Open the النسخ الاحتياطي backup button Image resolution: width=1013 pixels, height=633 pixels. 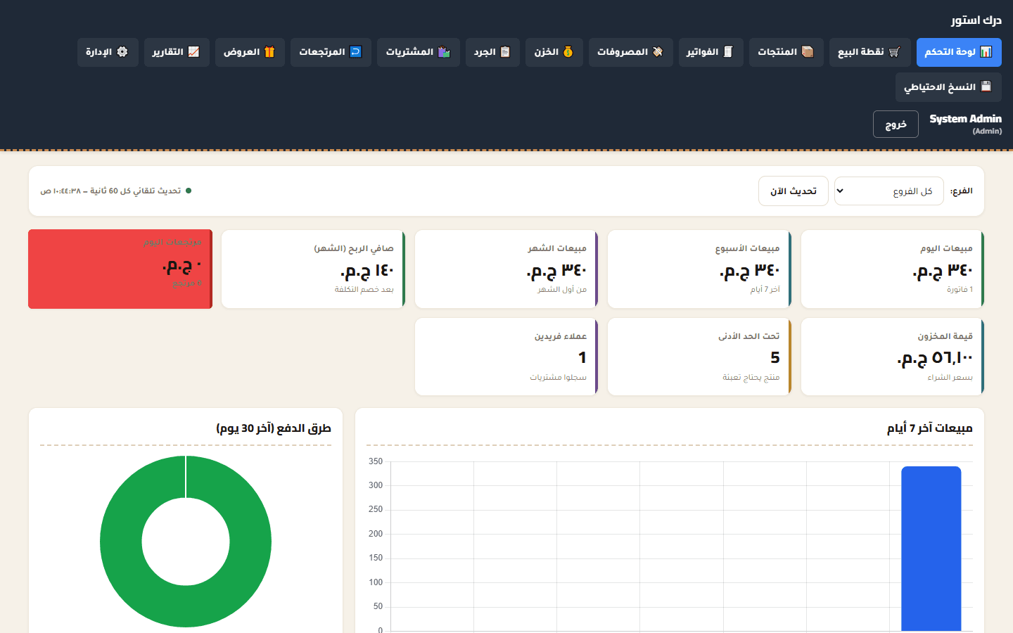[x=948, y=87]
